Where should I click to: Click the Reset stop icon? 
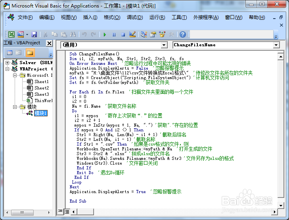pyautogui.click(x=123, y=34)
